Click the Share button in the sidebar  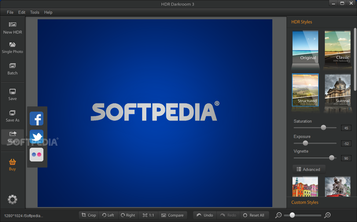13,137
